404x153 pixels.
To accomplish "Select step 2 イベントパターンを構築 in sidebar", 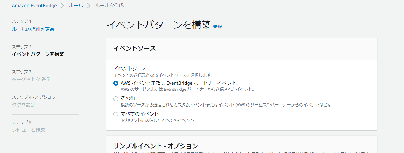I will (x=38, y=54).
